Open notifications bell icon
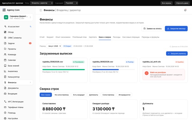Screen dimensions: 192x120 click(x=185, y=10)
